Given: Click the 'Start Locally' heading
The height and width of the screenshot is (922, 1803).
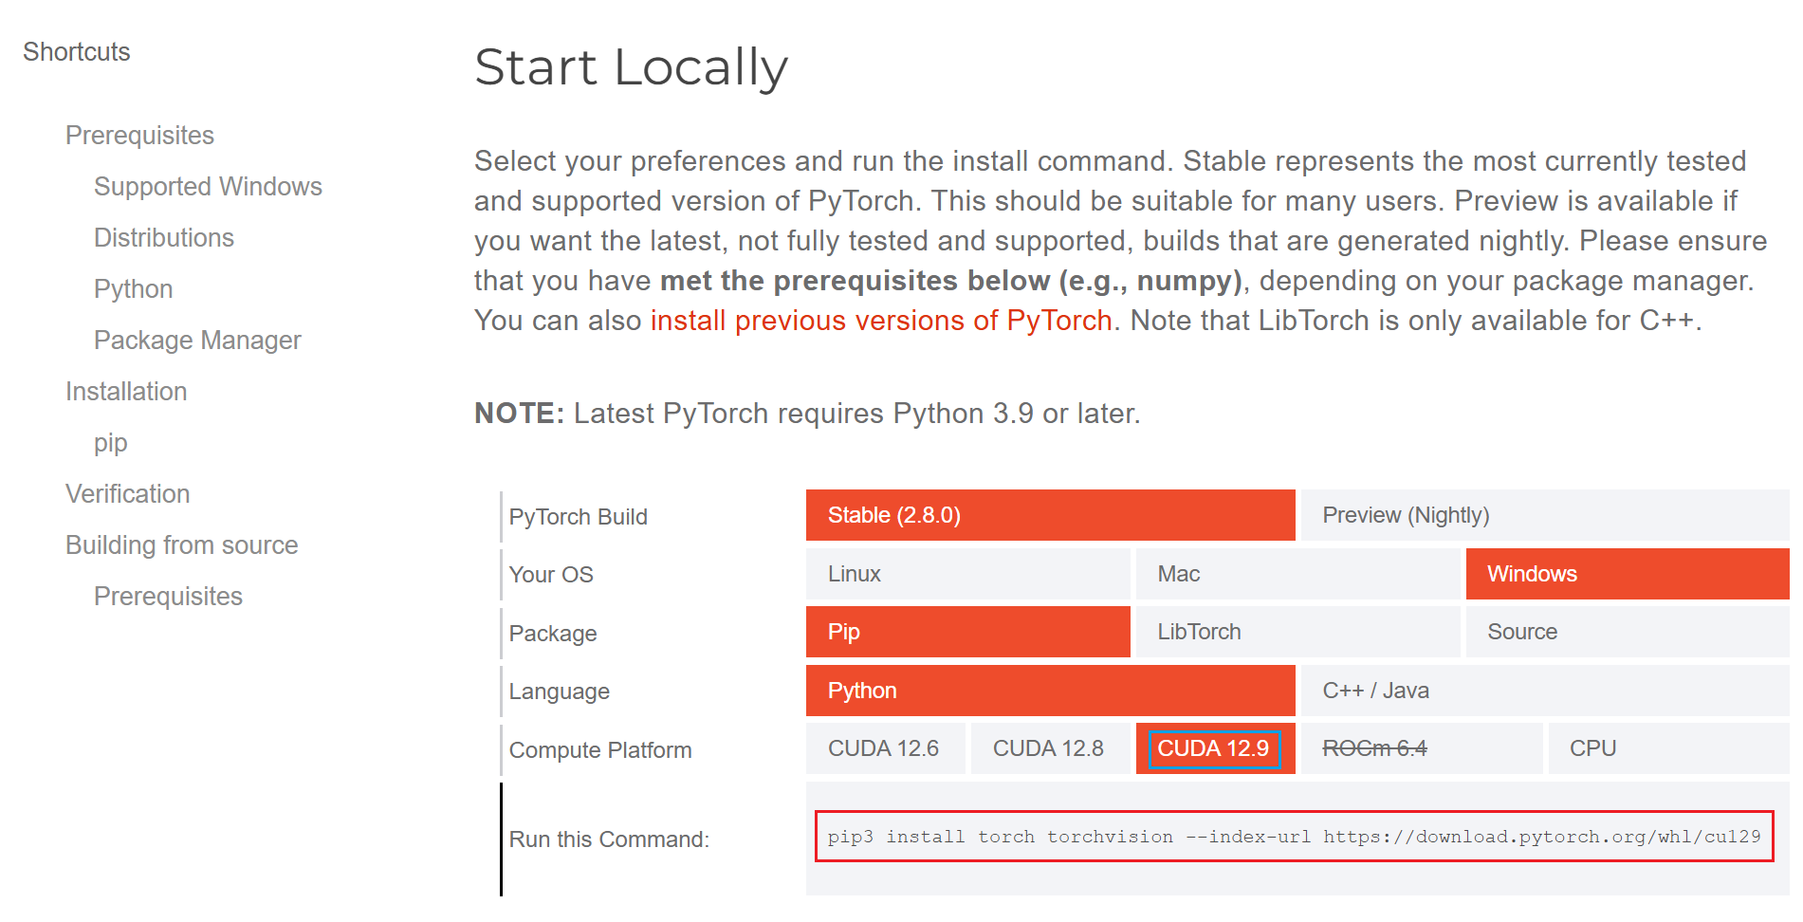Looking at the screenshot, I should pyautogui.click(x=632, y=68).
